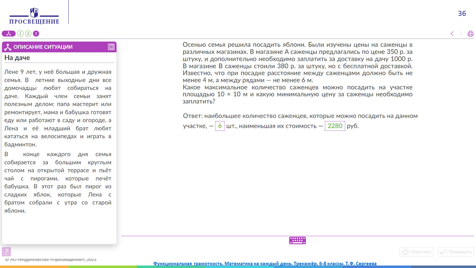Print the task using printer icon
476x268 pixels.
pos(470,33)
